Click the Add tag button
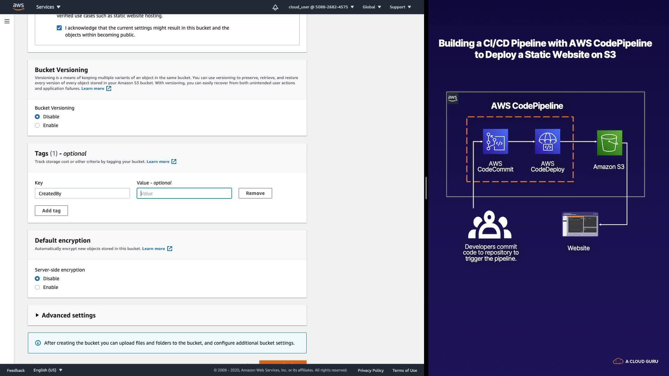This screenshot has height=376, width=669. [x=51, y=211]
